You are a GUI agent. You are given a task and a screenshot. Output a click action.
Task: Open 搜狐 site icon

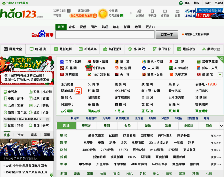[117, 62]
